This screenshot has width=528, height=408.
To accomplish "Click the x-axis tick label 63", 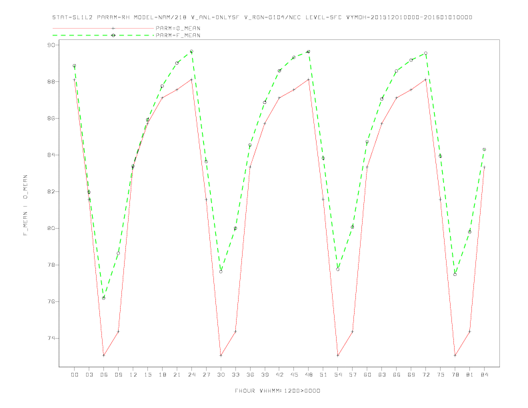I will click(382, 375).
